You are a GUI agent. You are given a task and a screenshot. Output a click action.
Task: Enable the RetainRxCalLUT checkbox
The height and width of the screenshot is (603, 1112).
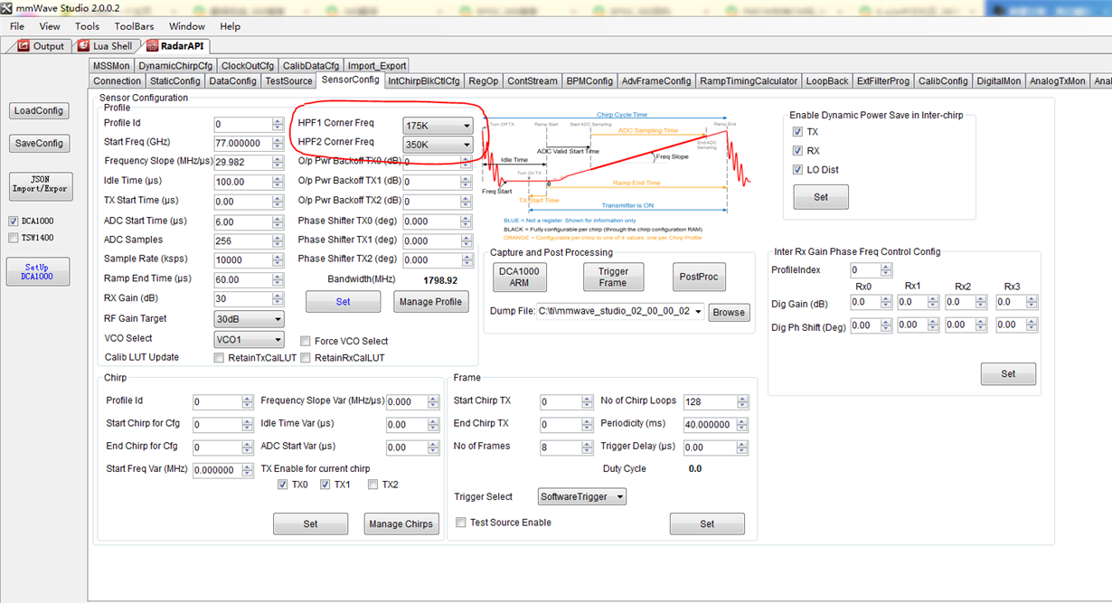[306, 358]
